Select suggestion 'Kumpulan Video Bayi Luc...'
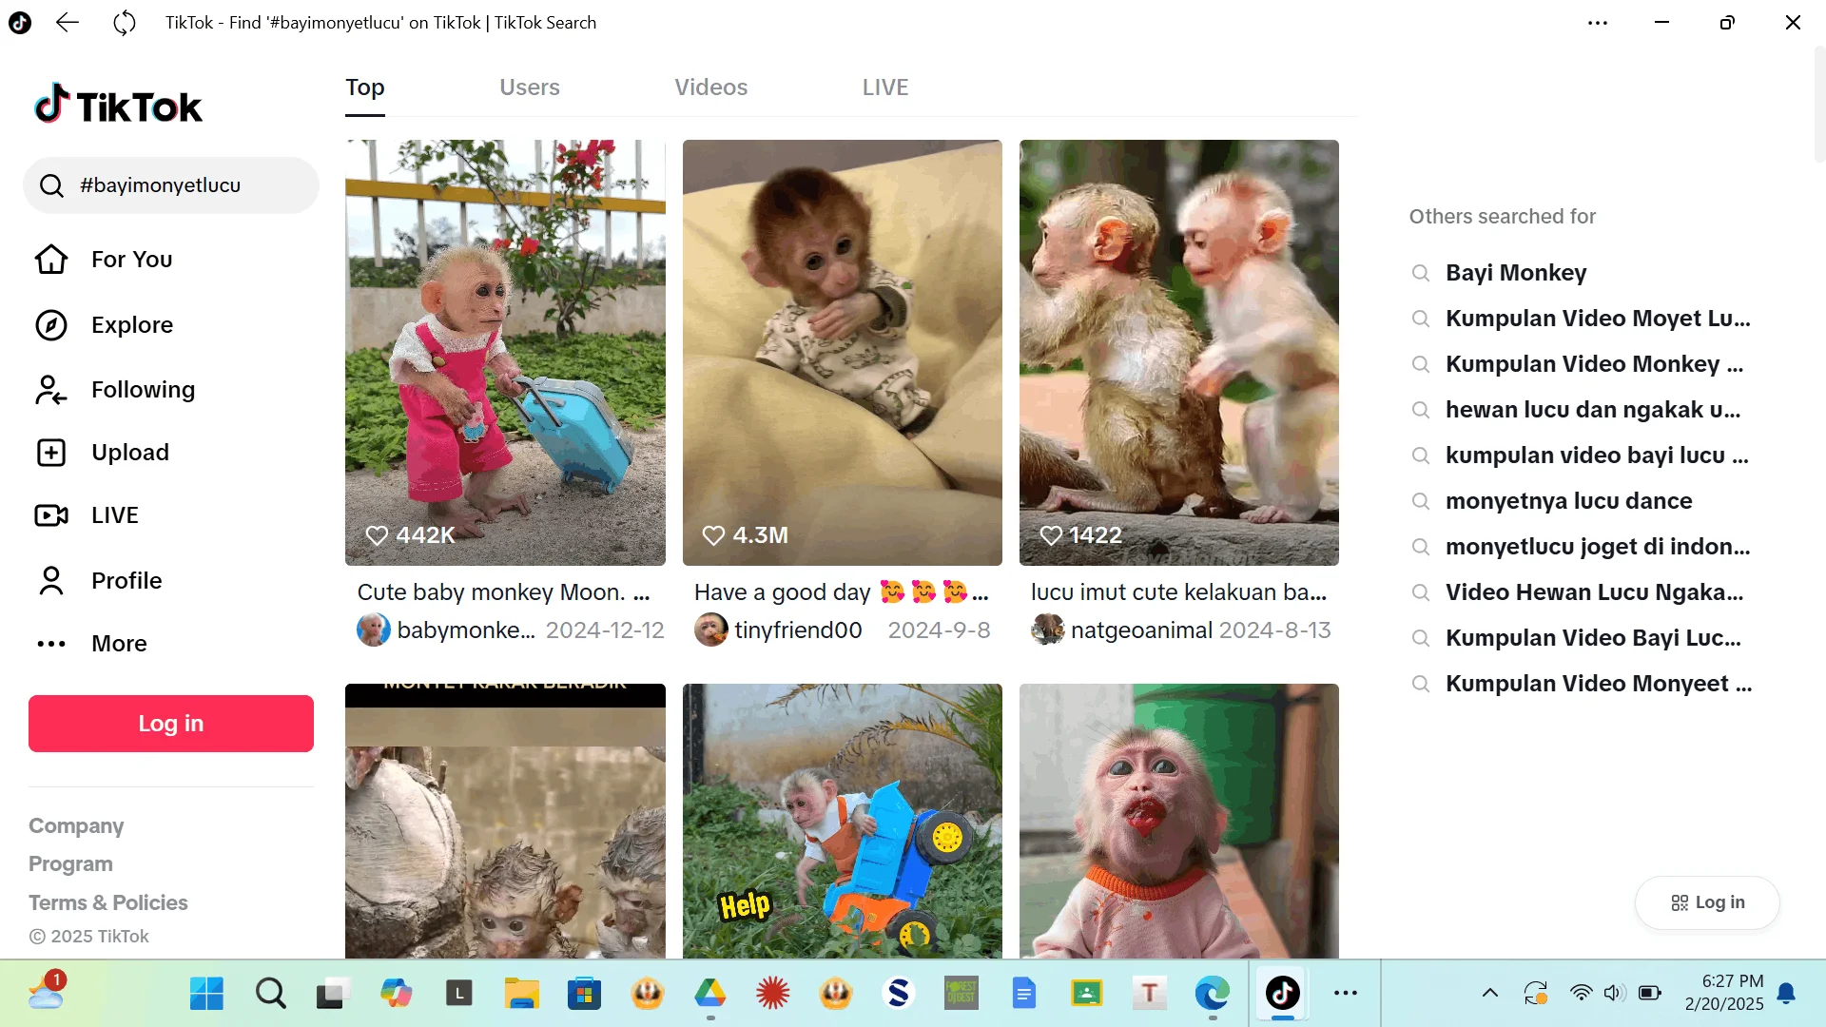This screenshot has height=1027, width=1826. tap(1593, 638)
